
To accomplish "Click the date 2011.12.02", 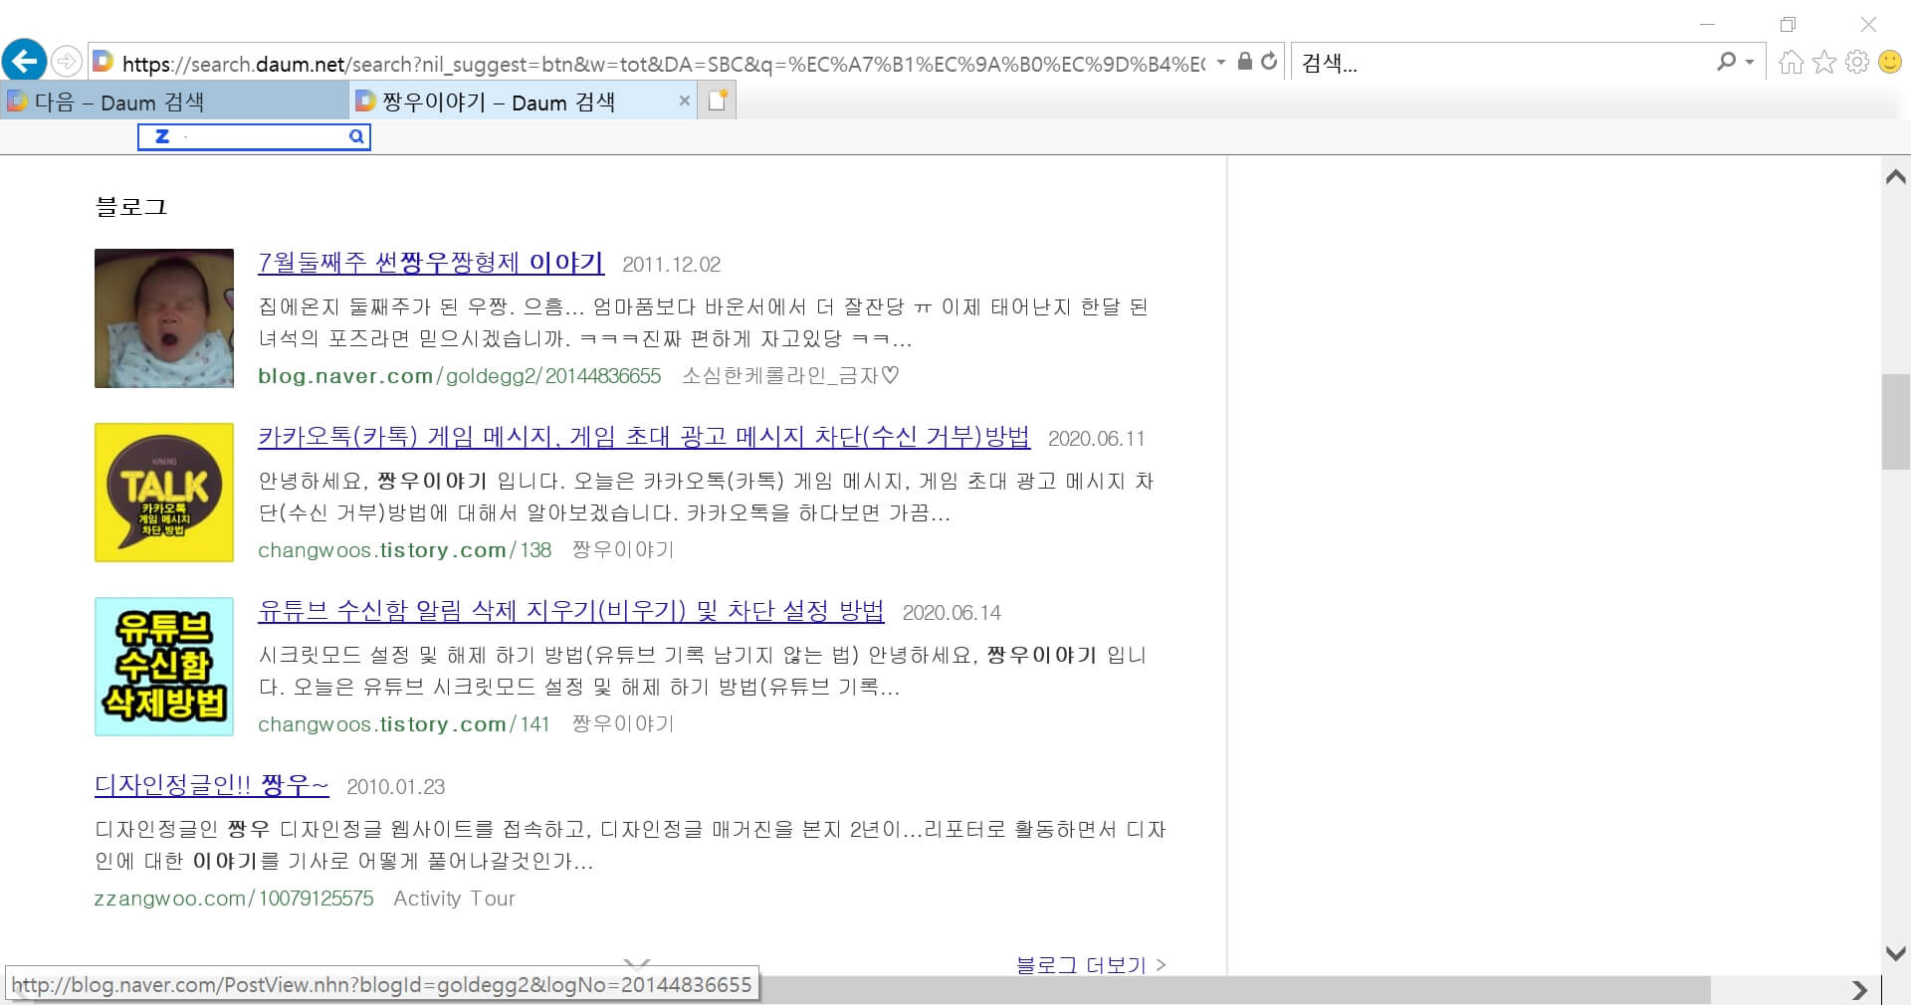I will click(x=671, y=265).
